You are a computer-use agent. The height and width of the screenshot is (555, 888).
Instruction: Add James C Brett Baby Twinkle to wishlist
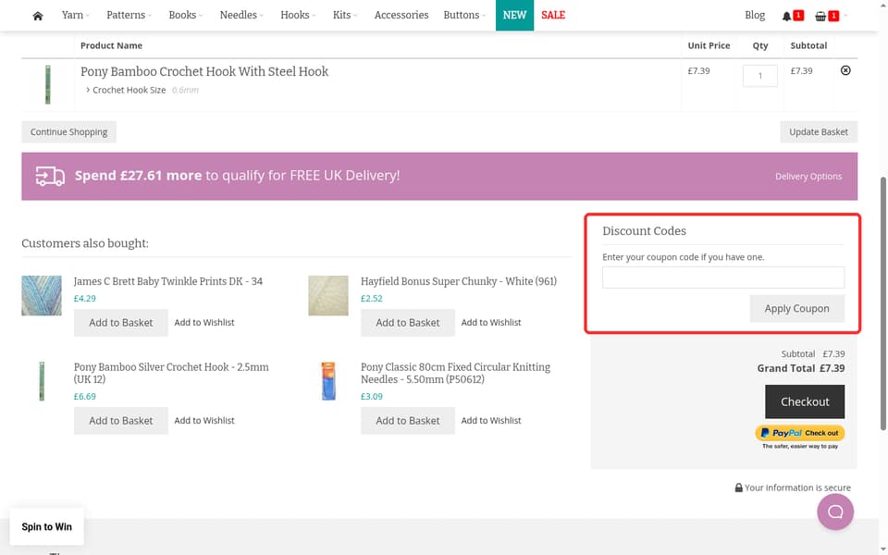[204, 322]
